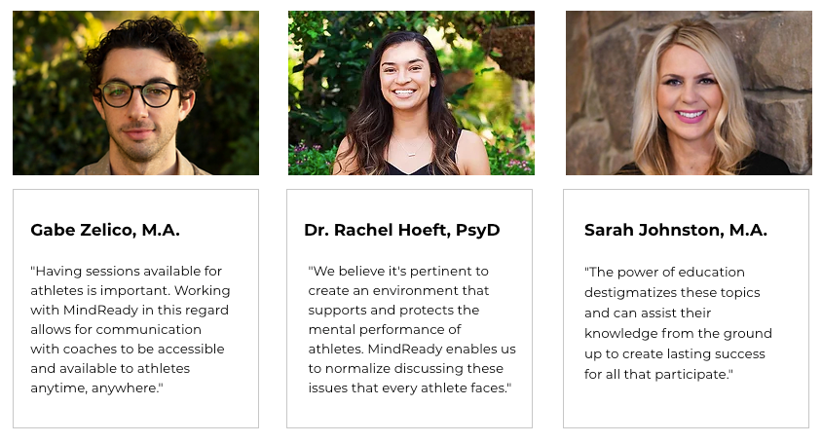Select Rachel Hoeft's testimonial quote paragraph
This screenshot has width=822, height=443.
tap(412, 329)
